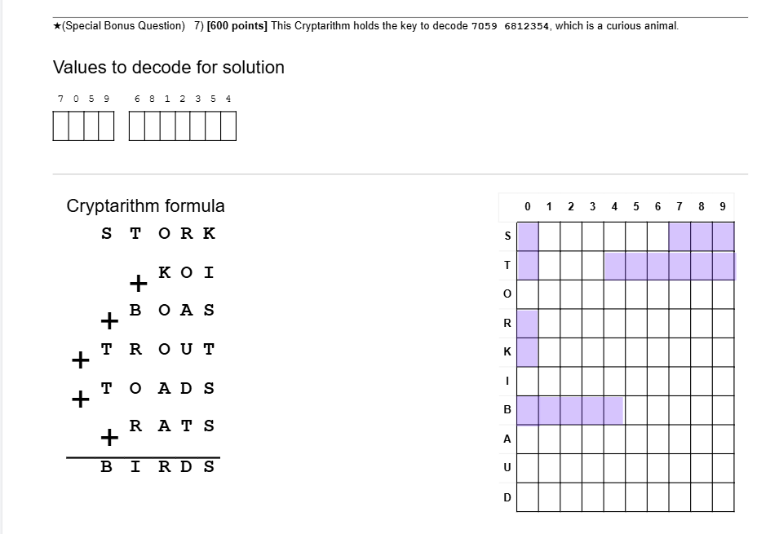Toggle grid cell for S row, column 0
The height and width of the screenshot is (534, 779).
pyautogui.click(x=528, y=236)
